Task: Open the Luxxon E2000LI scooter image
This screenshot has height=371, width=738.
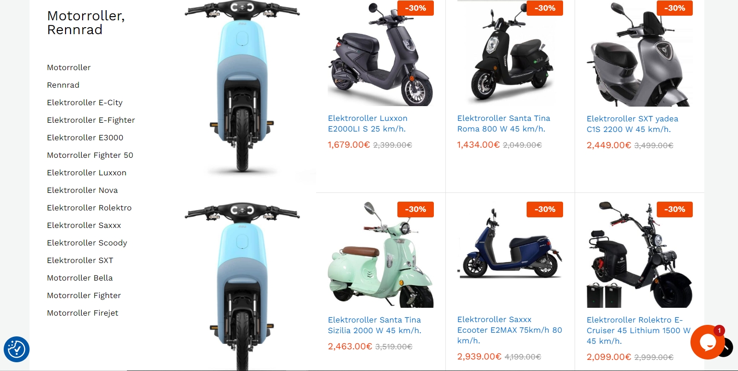Action: coord(381,54)
